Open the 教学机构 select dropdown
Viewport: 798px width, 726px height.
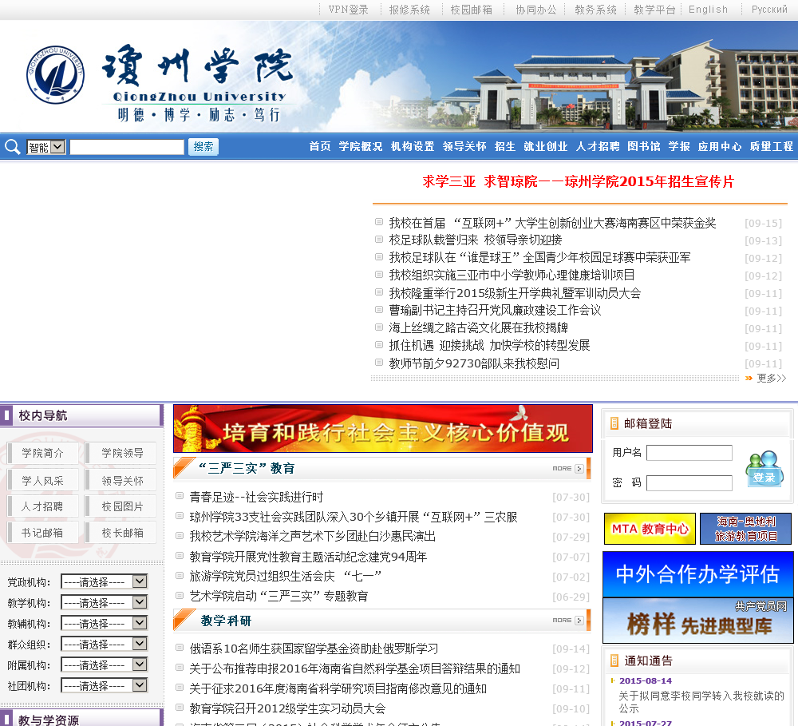105,603
